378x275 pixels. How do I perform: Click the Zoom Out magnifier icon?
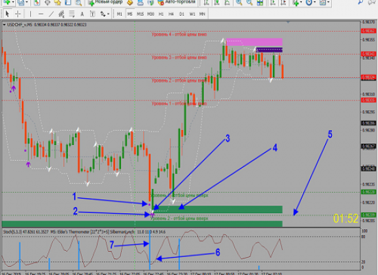249,3
